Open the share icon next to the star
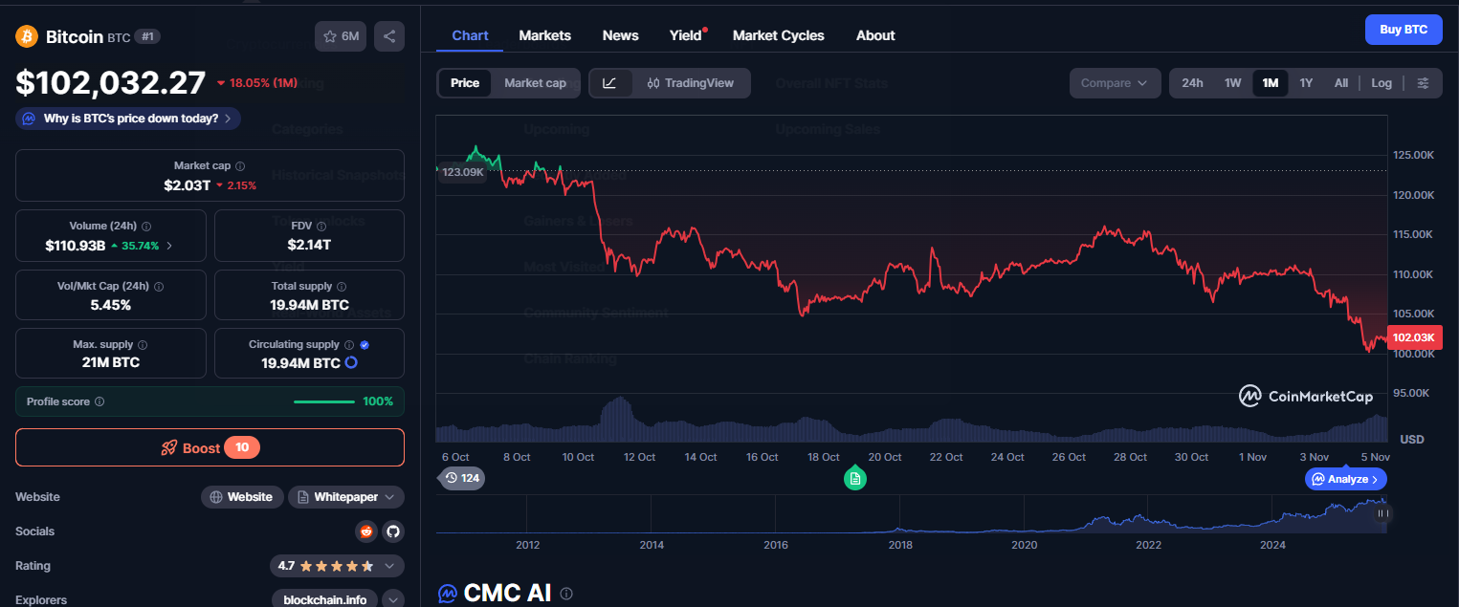The height and width of the screenshot is (607, 1459). 388,35
